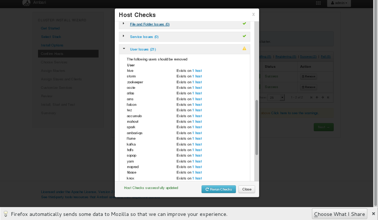This screenshot has width=378, height=220.
Task: Open host link for knox user
Action: tap(197, 178)
